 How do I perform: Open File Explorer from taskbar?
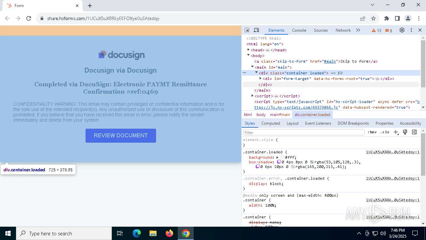[x=153, y=233]
